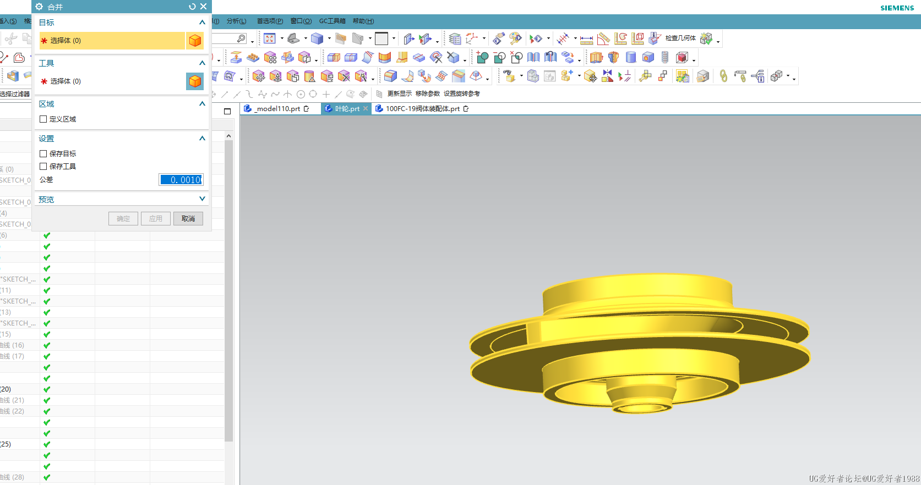Click the Unite boolean icon with plus

483,57
